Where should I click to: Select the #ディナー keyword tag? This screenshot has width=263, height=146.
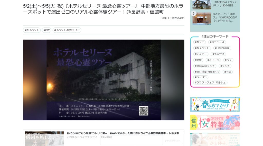click(x=201, y=54)
